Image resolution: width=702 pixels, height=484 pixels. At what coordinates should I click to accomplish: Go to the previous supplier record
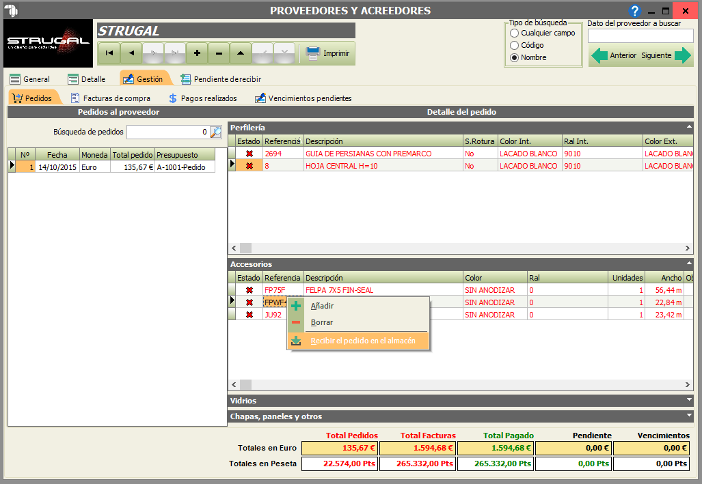click(x=131, y=53)
